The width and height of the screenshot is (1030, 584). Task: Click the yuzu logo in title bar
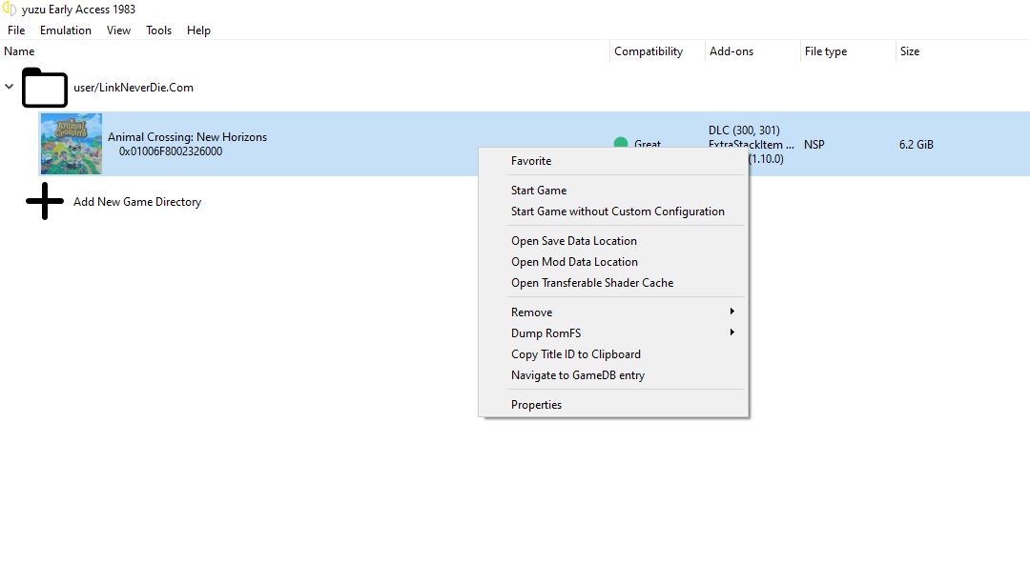pos(10,10)
